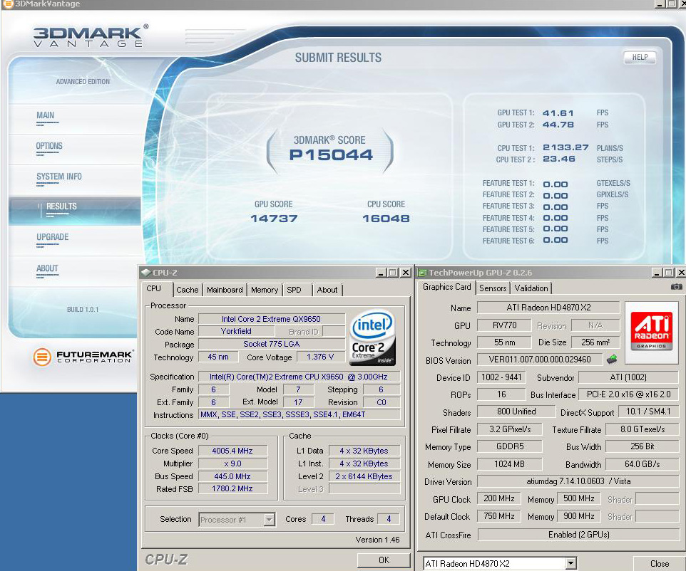Click the GPU-Z screenshot camera icon
Screen dimensions: 686x571
point(676,287)
